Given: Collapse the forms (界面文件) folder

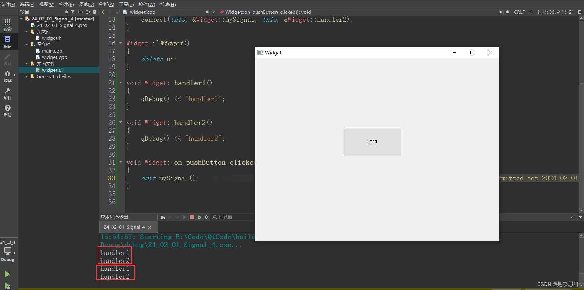Looking at the screenshot, I should tap(27, 63).
